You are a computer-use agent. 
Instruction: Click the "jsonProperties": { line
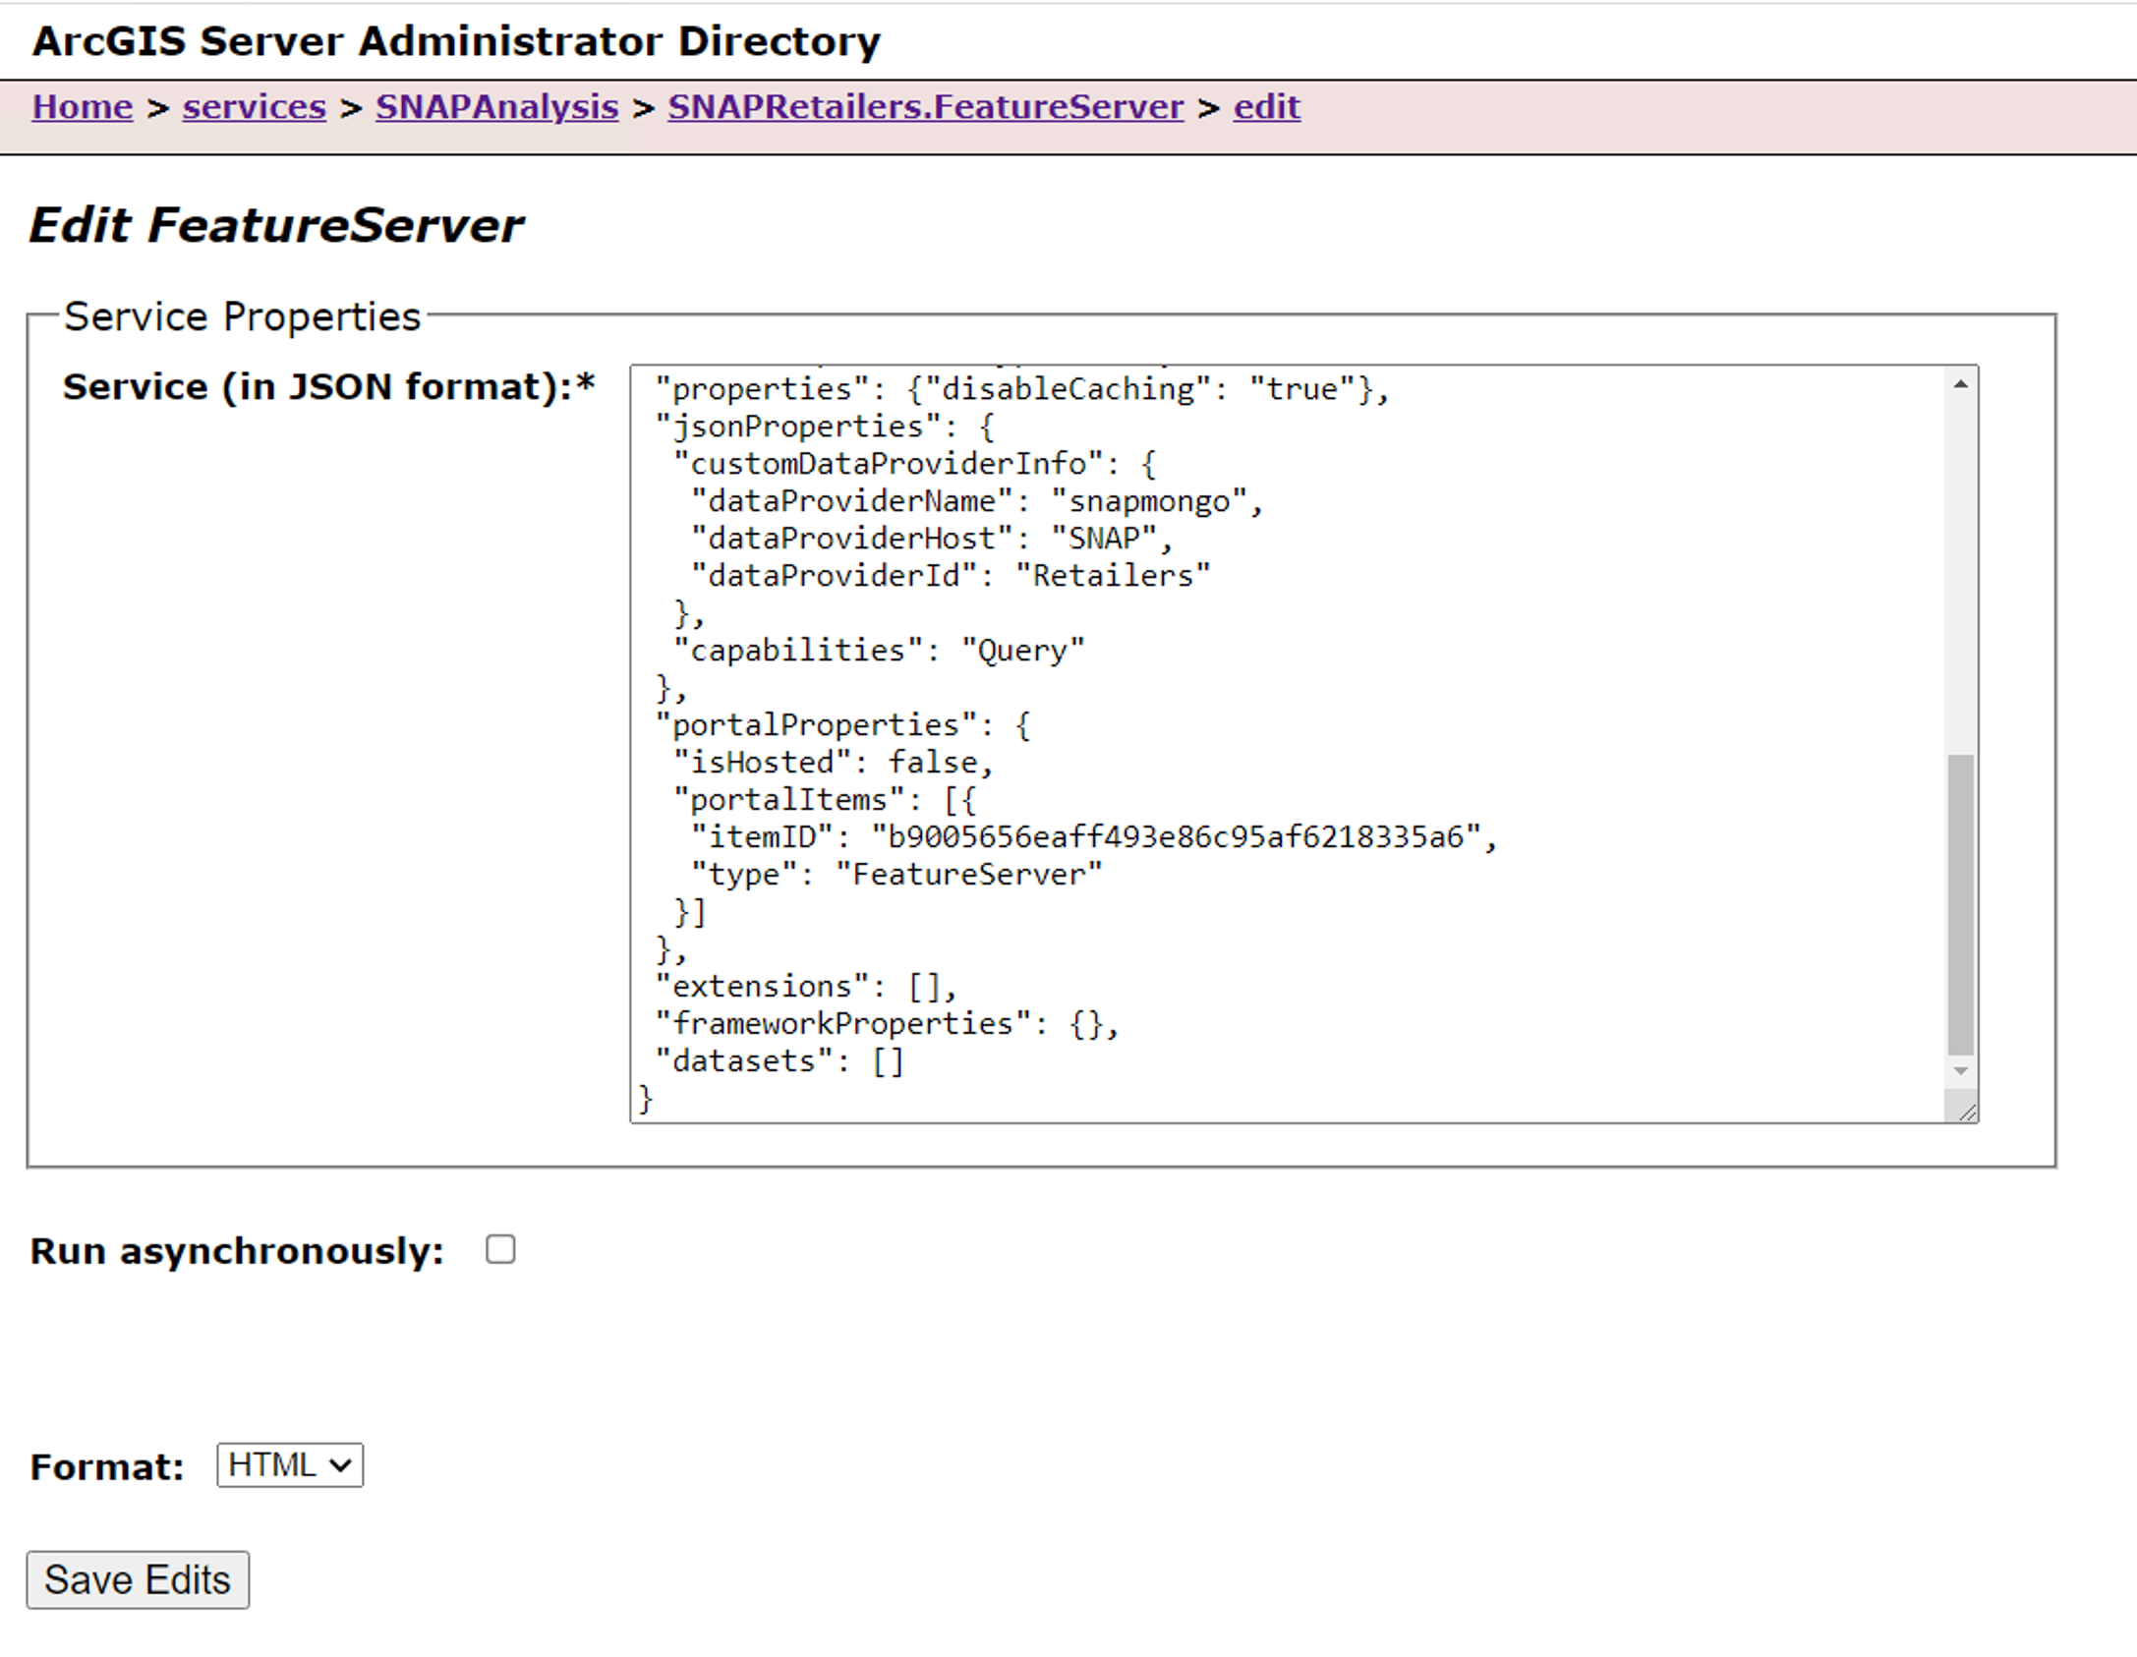click(825, 427)
